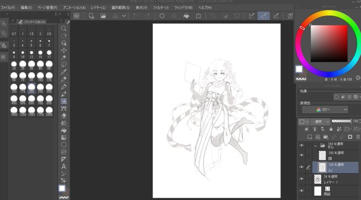Select the Rotate canvas tool
The image size is (361, 200).
(x=64, y=36)
